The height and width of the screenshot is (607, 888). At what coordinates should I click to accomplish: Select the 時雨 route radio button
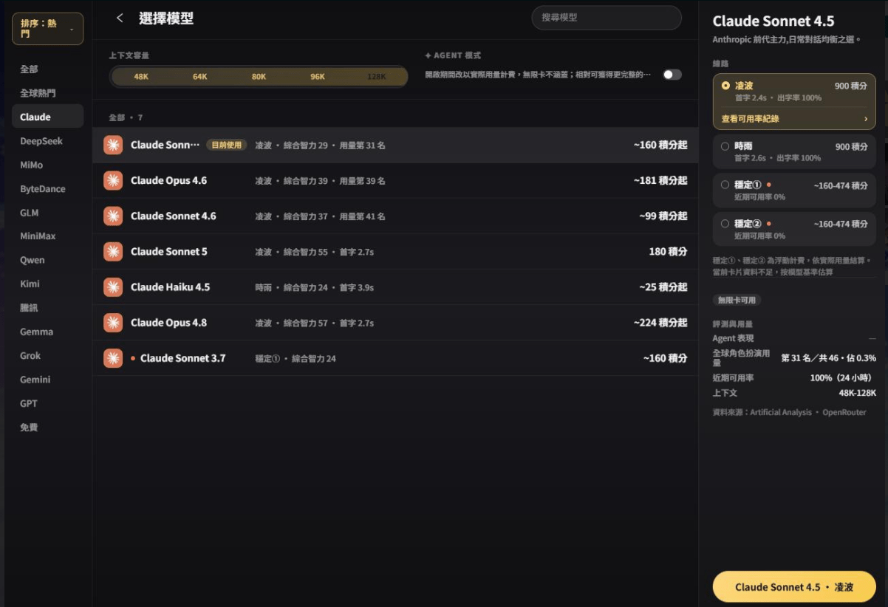(725, 146)
